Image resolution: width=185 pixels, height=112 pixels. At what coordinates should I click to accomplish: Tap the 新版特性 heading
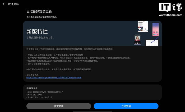pos(37,32)
